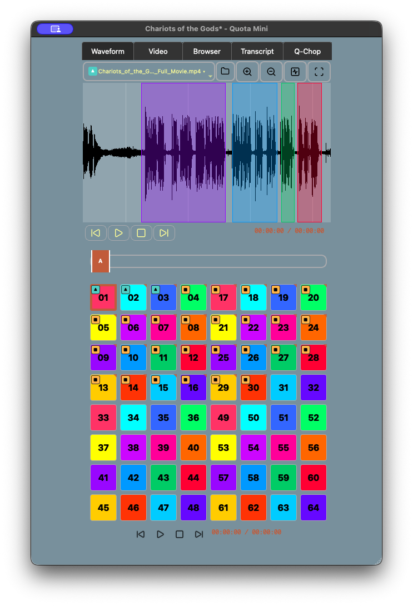Click bottom transport play icon
413x606 pixels.
[x=160, y=534]
